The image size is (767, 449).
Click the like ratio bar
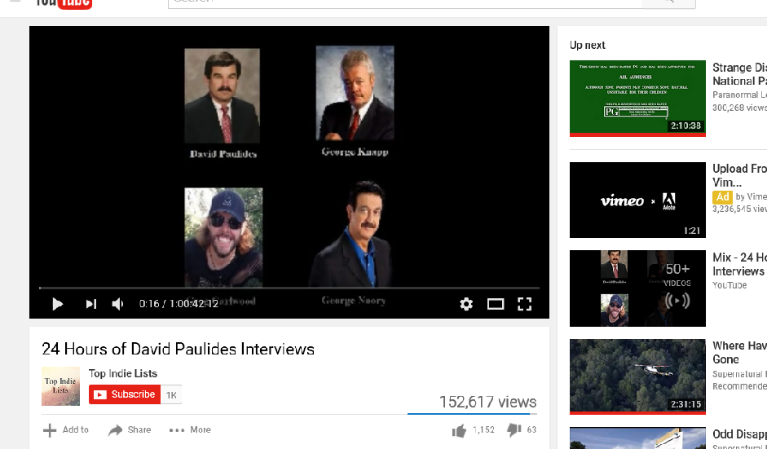pyautogui.click(x=472, y=414)
